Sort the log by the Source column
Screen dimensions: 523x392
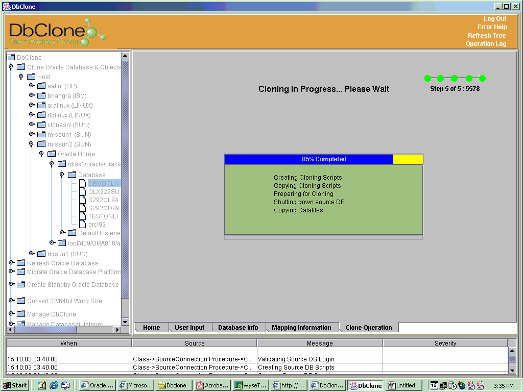coord(195,343)
